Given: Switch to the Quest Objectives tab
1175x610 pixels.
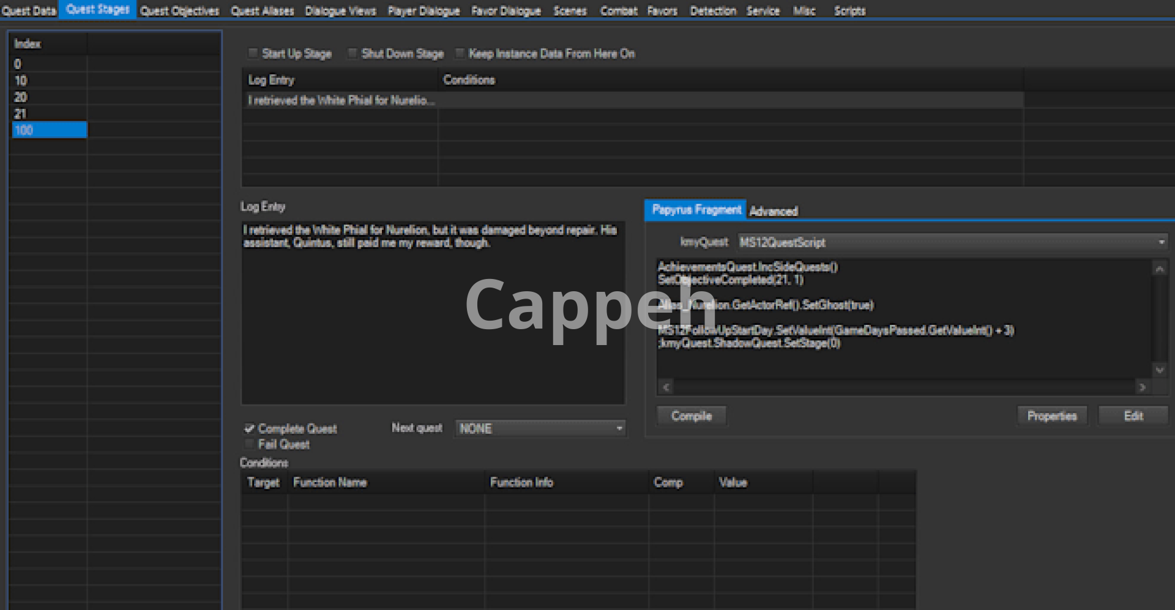Looking at the screenshot, I should click(x=179, y=11).
